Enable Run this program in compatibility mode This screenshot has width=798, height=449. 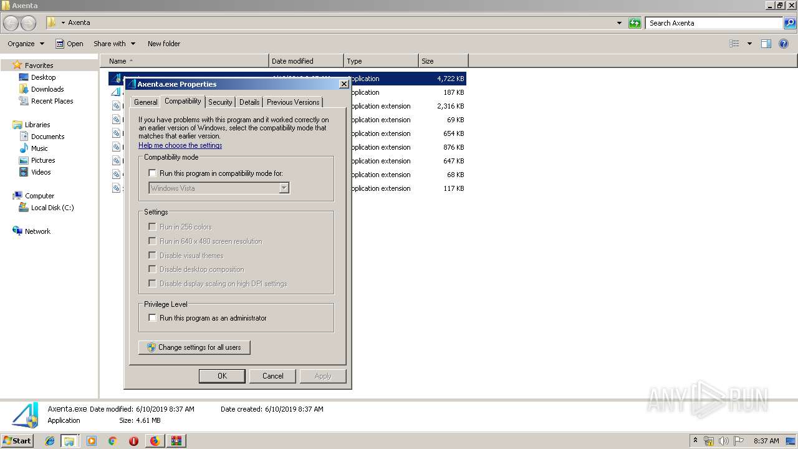152,173
